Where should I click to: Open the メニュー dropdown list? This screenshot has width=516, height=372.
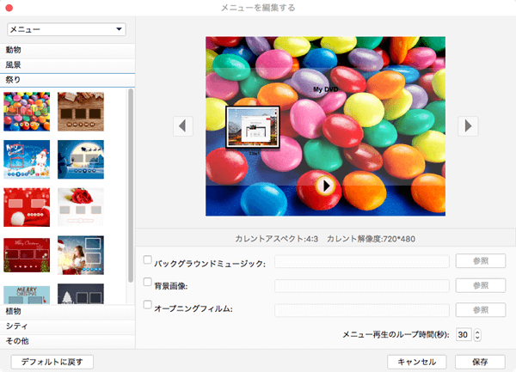(65, 29)
